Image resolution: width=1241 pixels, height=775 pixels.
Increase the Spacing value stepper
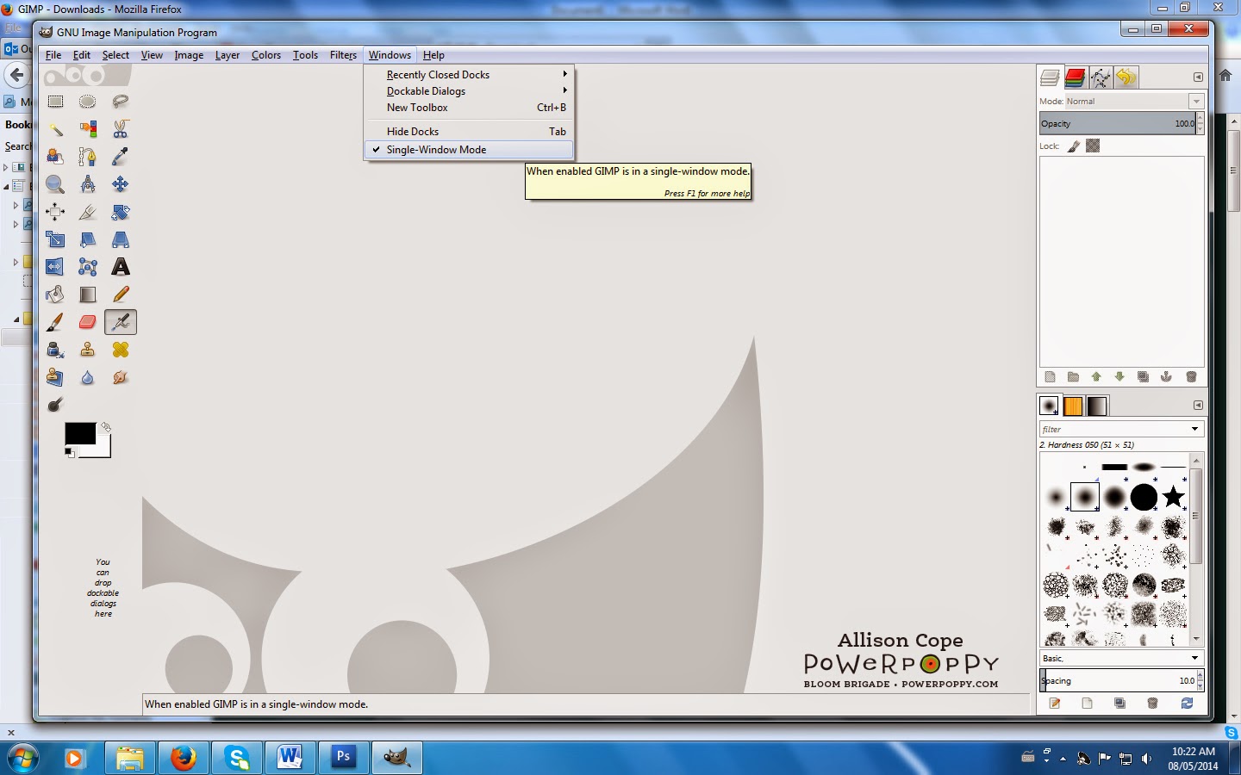(1200, 676)
